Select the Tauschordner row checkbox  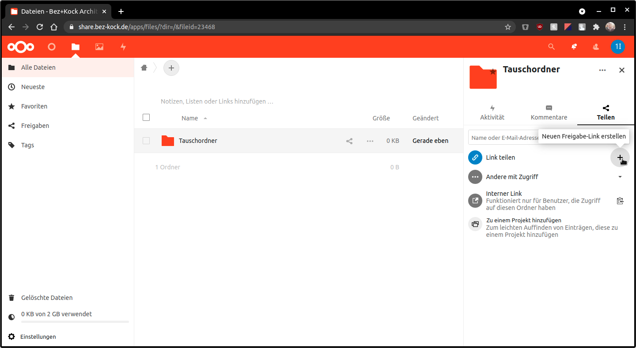pos(146,141)
